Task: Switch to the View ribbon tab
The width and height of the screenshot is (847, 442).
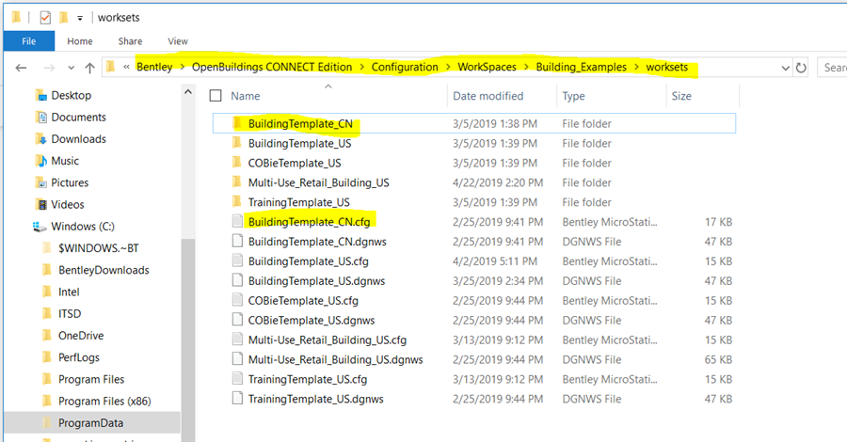Action: point(178,41)
